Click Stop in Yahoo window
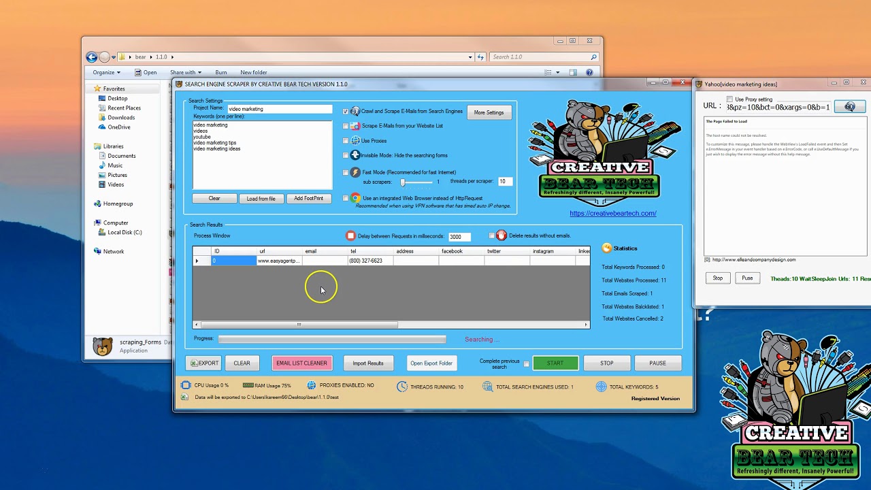The height and width of the screenshot is (490, 871). point(718,278)
